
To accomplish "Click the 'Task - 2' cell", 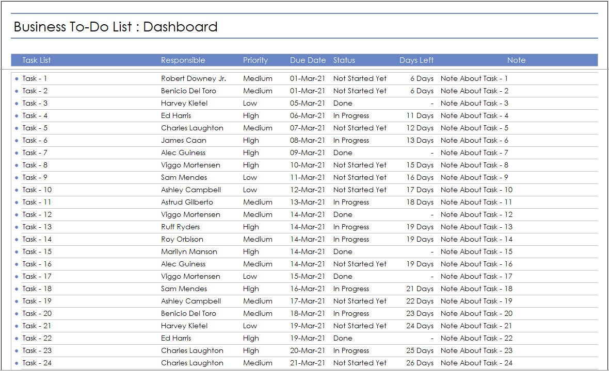I will [35, 91].
